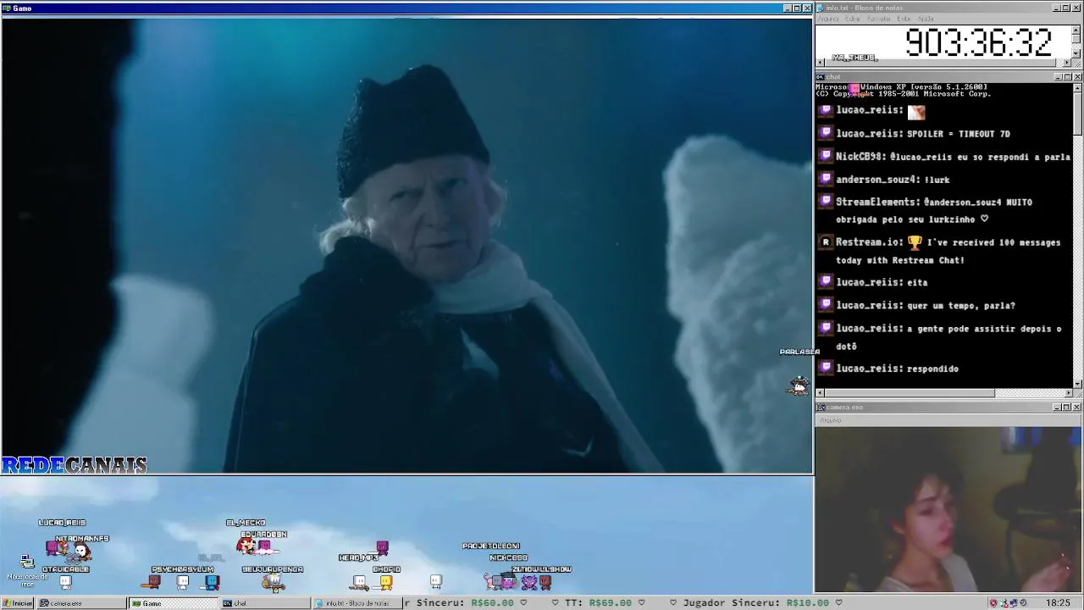Click the 'eita' chat message
This screenshot has height=610, width=1084.
[x=917, y=282]
